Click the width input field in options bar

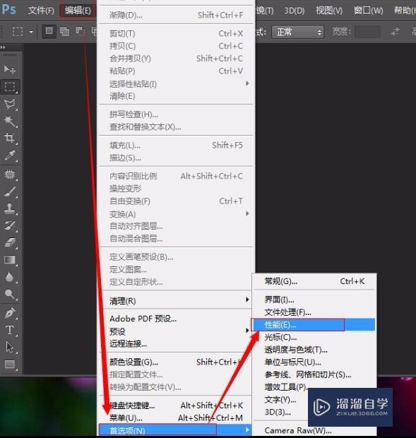pyautogui.click(x=367, y=32)
